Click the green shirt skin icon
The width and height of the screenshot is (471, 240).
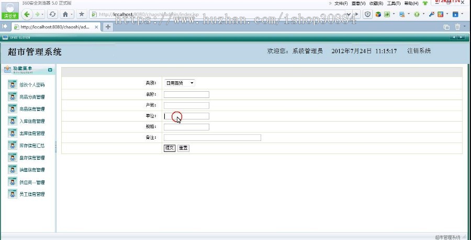425,3
